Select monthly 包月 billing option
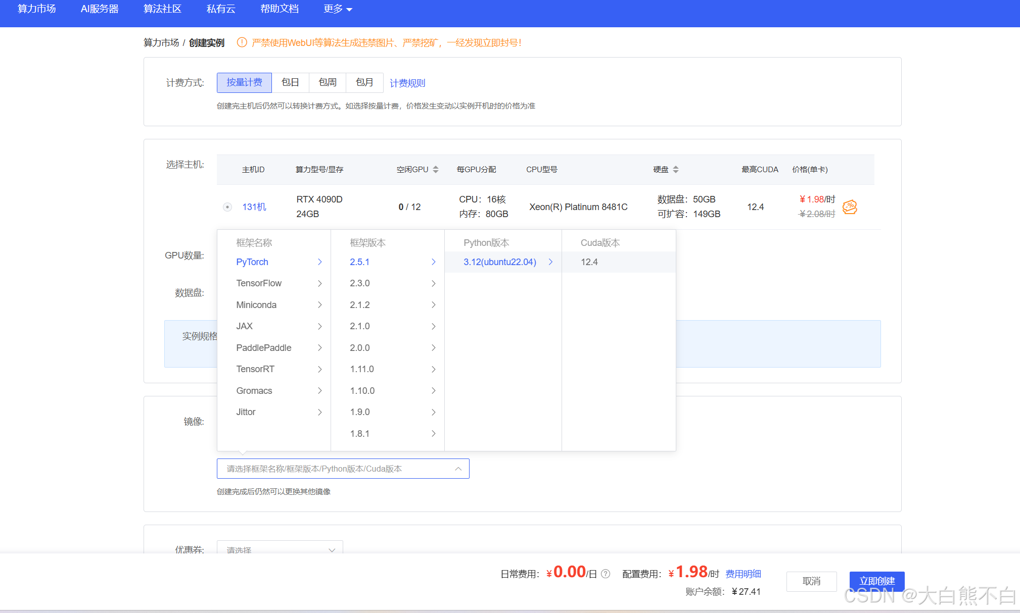 [364, 82]
